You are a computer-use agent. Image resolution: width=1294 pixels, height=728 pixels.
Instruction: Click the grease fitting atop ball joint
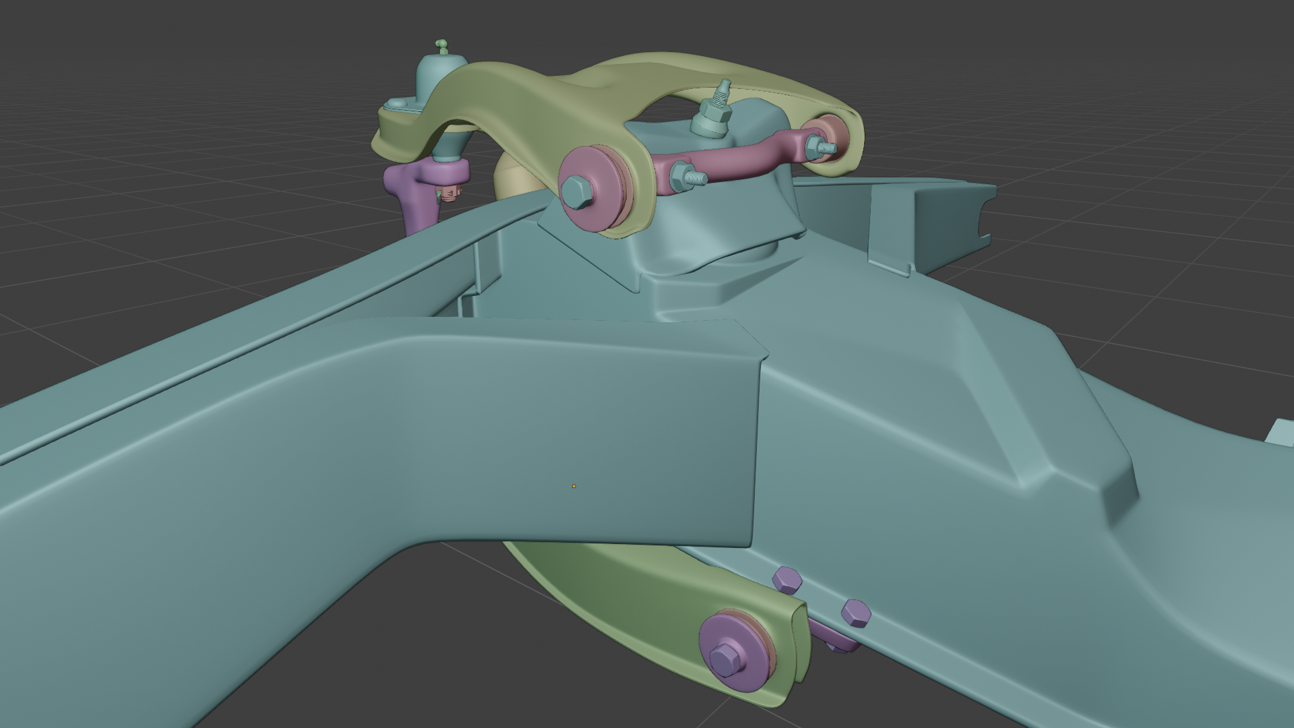click(441, 47)
